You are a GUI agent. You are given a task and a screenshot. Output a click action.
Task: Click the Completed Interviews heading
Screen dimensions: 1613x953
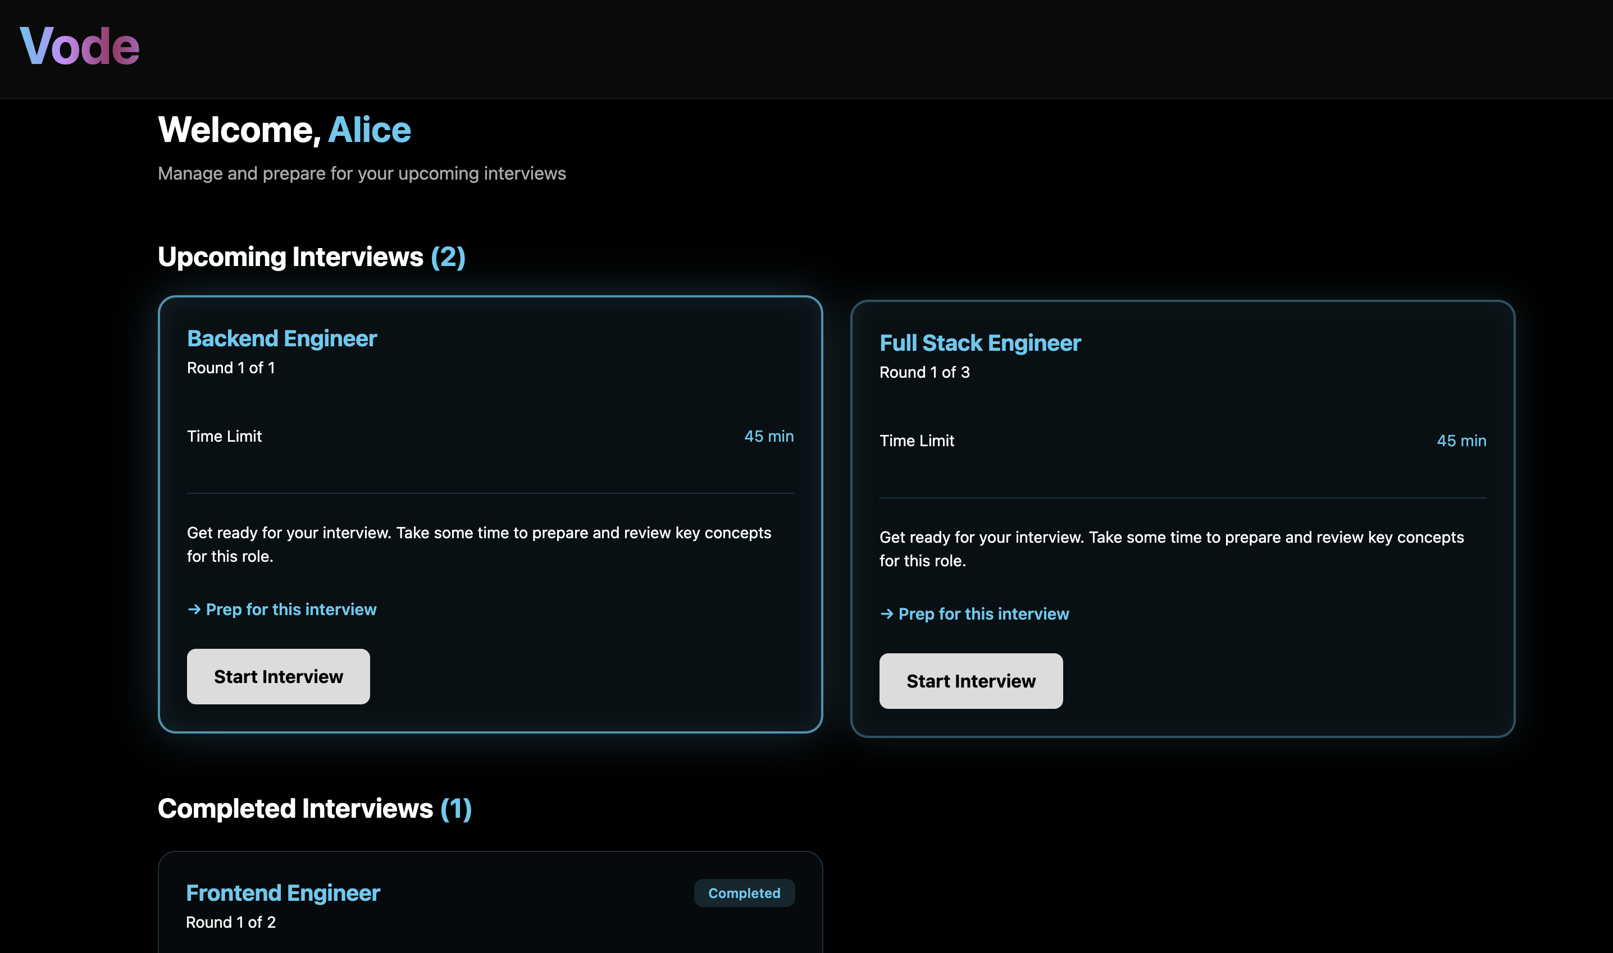295,809
